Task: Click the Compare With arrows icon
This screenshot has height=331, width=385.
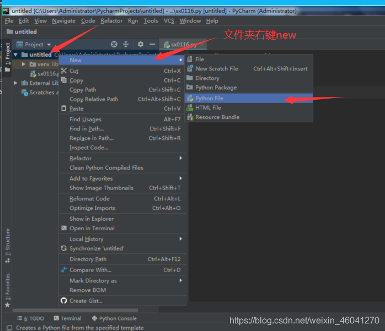Action: tap(64, 270)
